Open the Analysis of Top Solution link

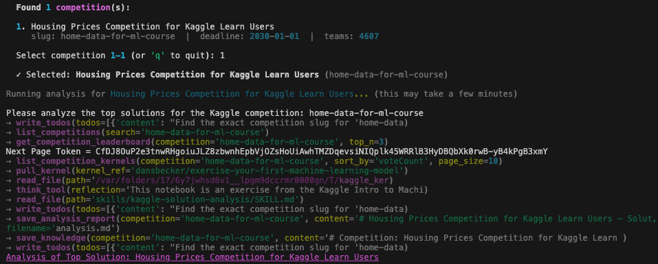(193, 257)
